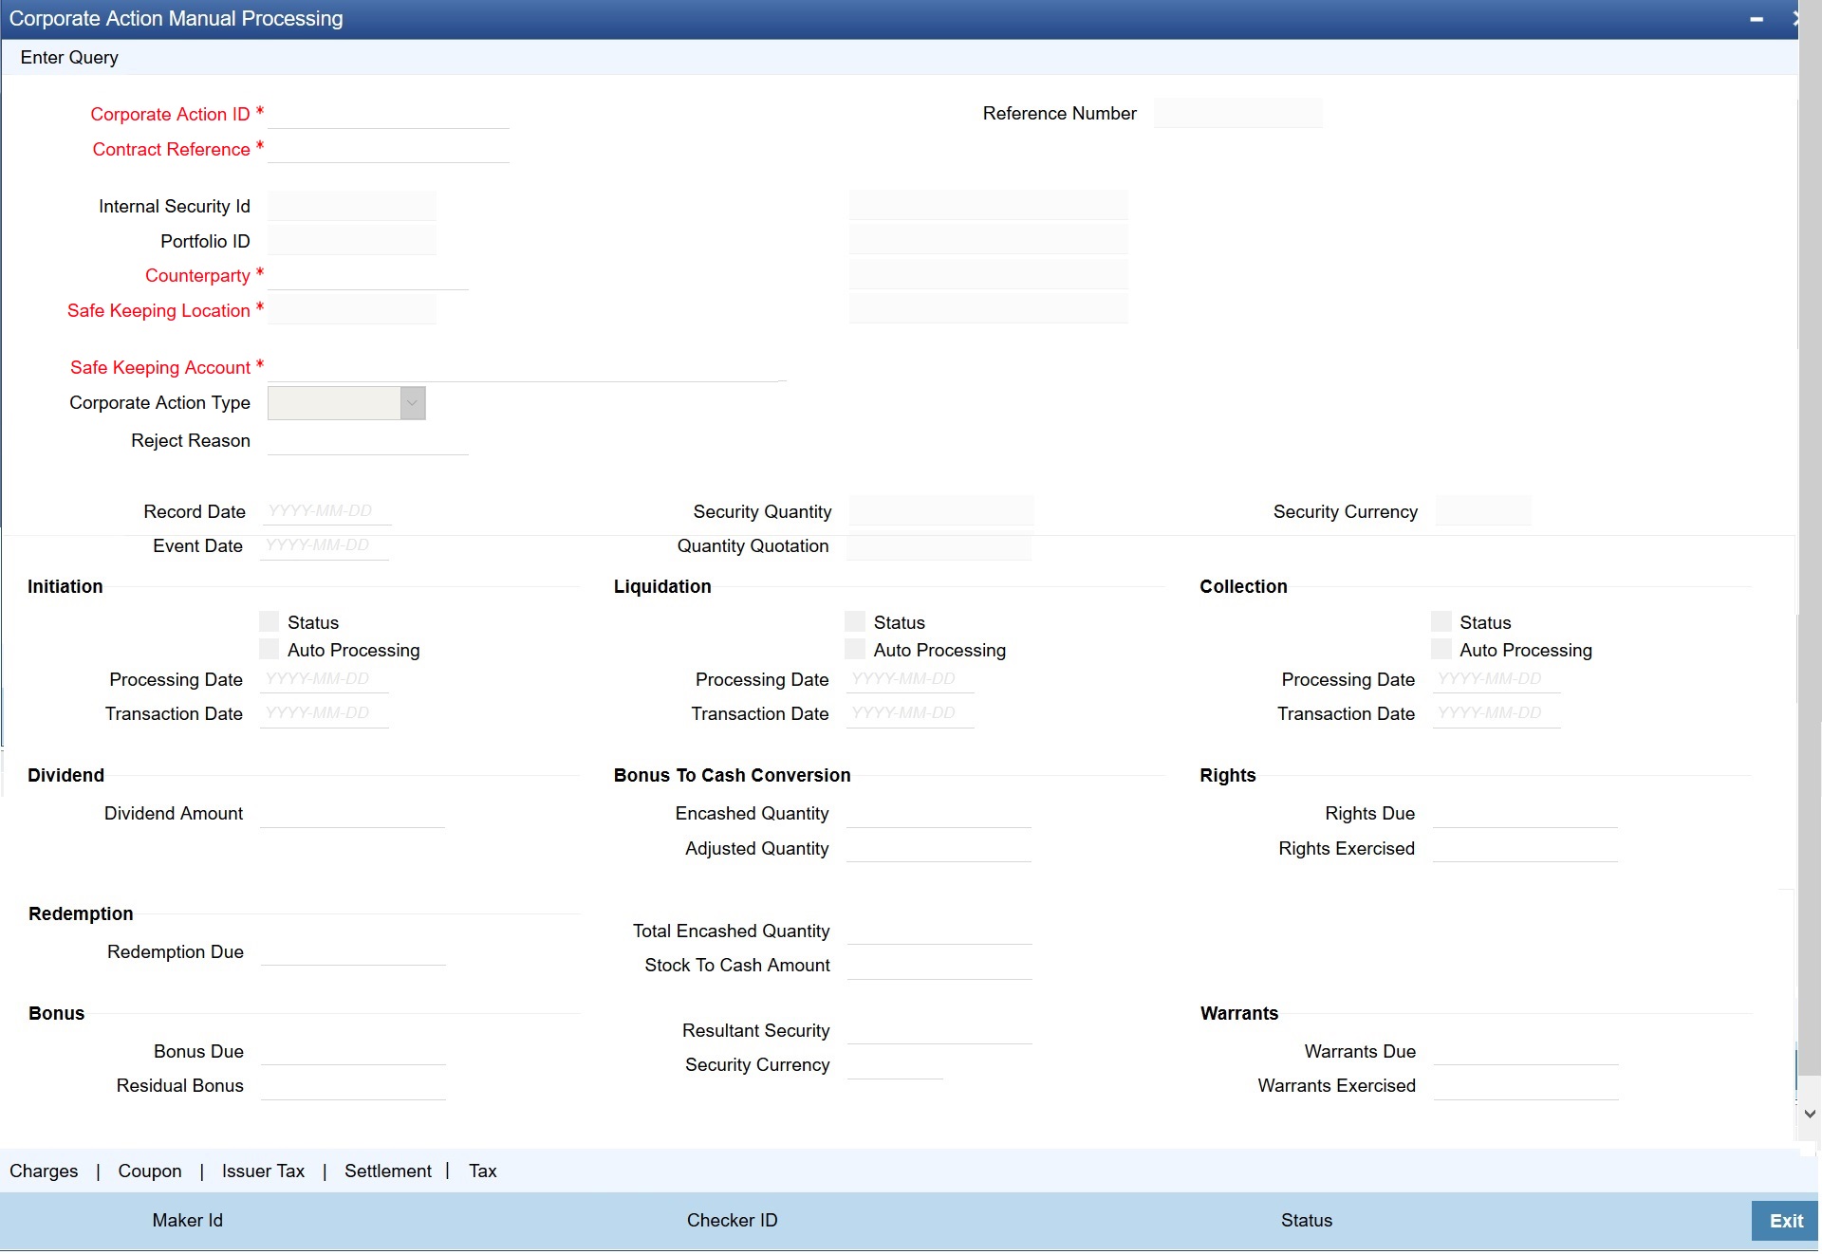Switch to Issuer Tax tab
Viewport: 1822px width, 1254px height.
point(263,1171)
